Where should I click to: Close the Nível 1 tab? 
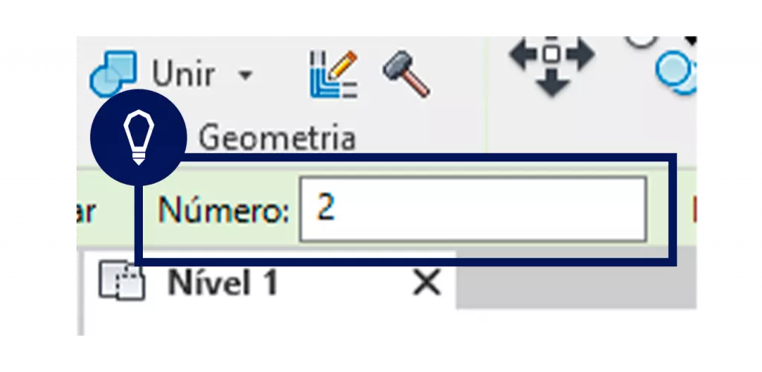click(x=426, y=283)
